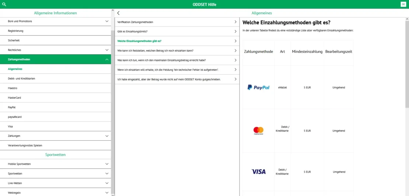Collapse the Zahlungsmethoden section chevron
Viewport: 409px width, 196px height.
tap(107, 59)
